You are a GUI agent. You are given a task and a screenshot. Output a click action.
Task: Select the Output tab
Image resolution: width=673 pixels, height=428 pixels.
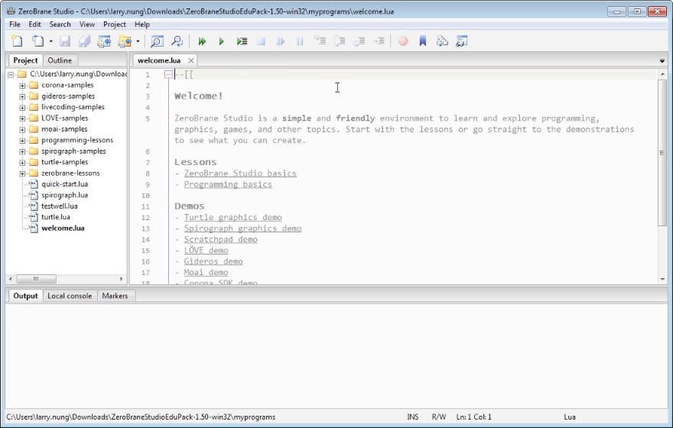[25, 296]
